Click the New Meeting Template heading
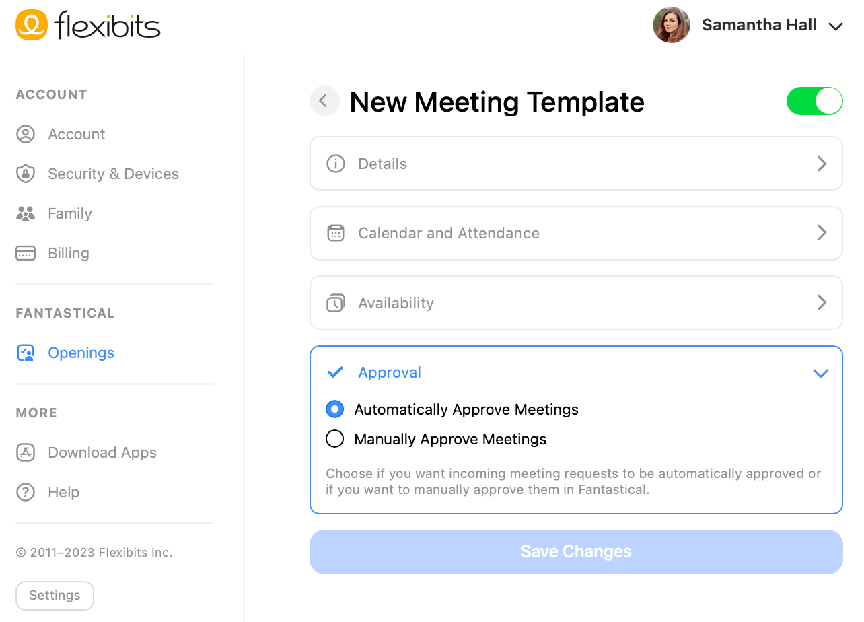The height and width of the screenshot is (622, 864). click(x=497, y=102)
